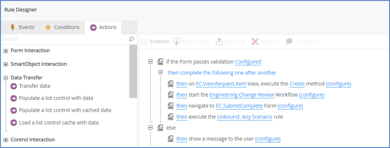
Task: Toggle the Enabled checkbox
Action: [144, 41]
